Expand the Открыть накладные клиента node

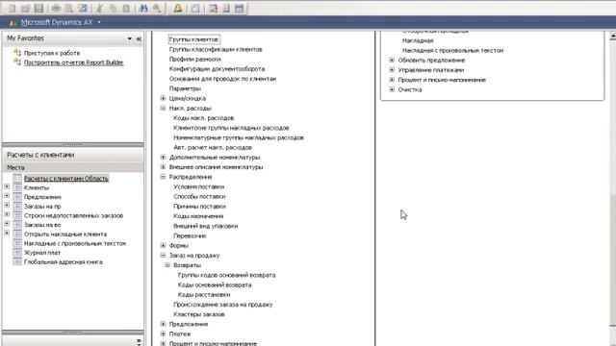(x=7, y=233)
